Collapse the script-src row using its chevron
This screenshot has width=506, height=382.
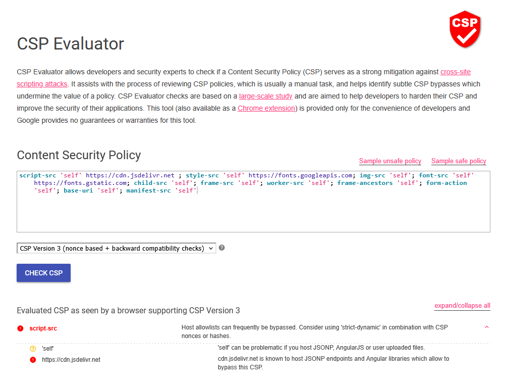486,327
